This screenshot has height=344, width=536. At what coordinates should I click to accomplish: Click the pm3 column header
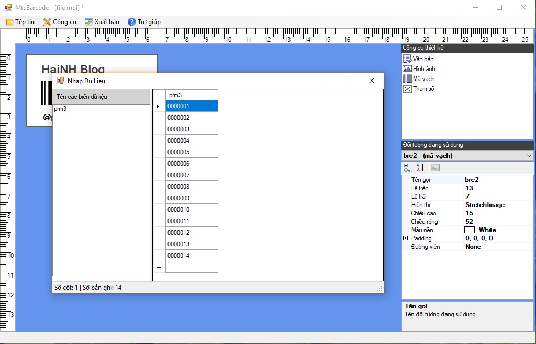[191, 95]
